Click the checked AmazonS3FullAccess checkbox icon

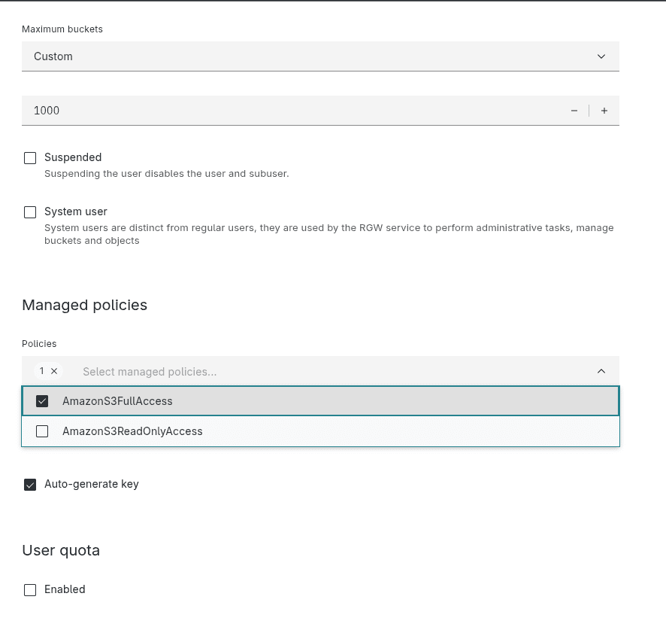click(42, 400)
